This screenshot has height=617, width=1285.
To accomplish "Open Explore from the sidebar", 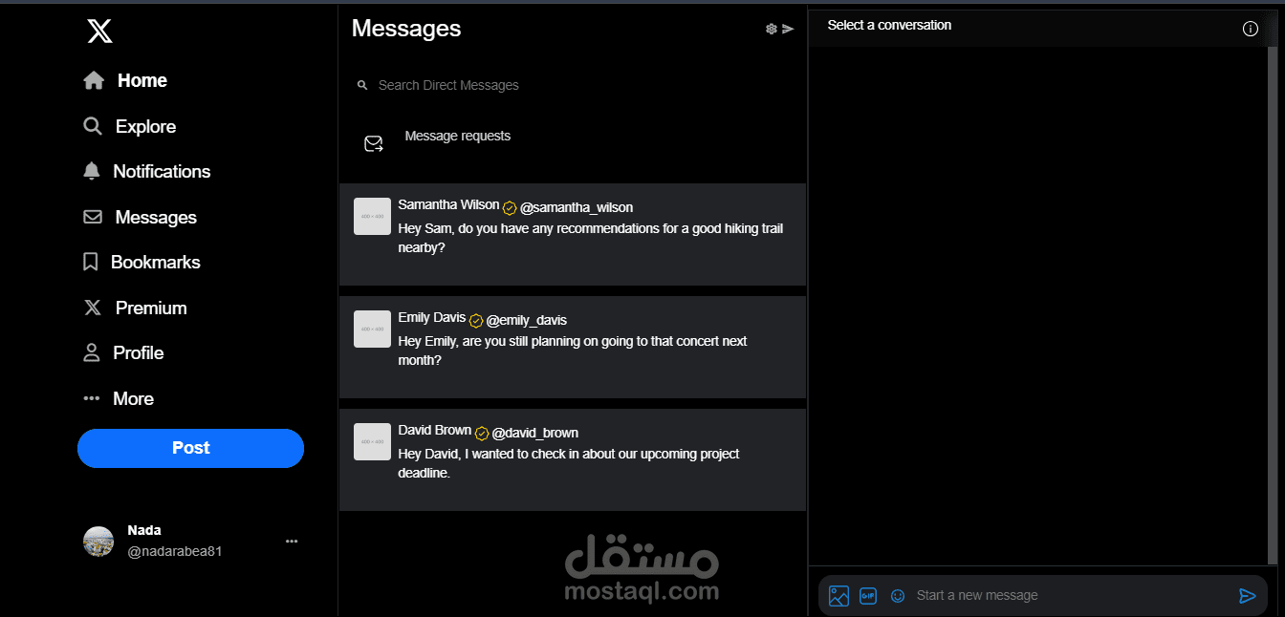I will [x=129, y=126].
